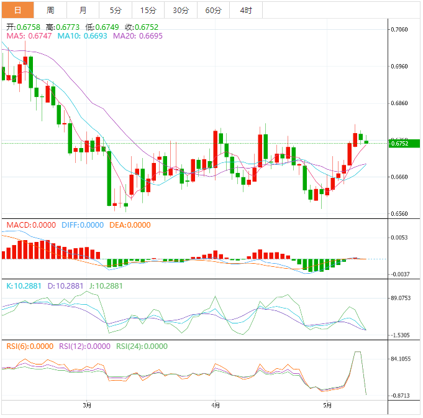This screenshot has height=418, width=423.
Task: Switch to the 周 weekly tab
Action: pos(50,10)
